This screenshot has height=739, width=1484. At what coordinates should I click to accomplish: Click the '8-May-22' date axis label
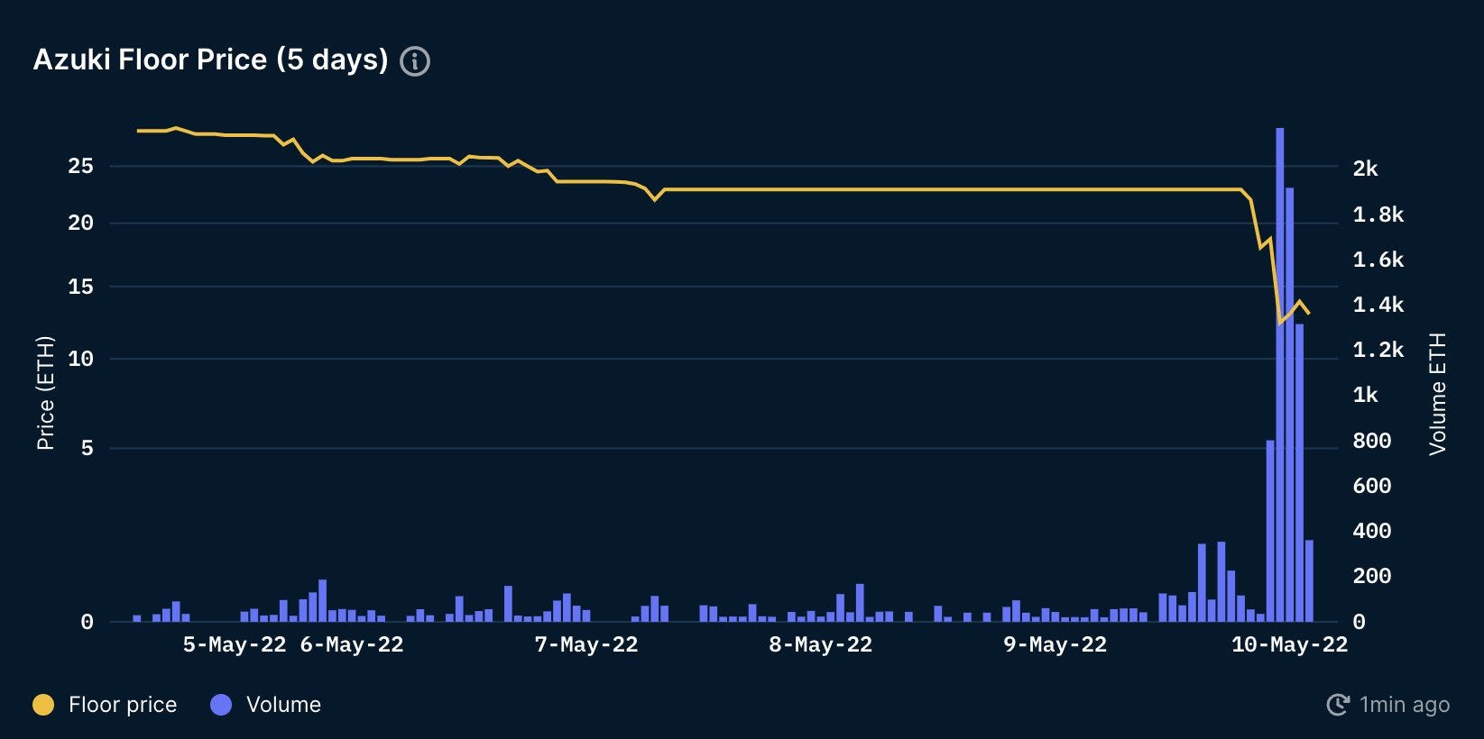click(821, 644)
